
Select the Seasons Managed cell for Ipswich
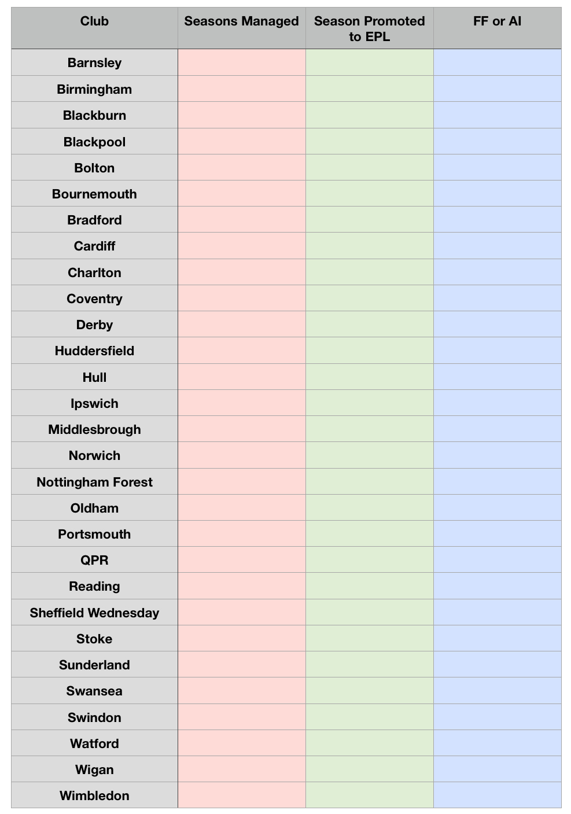click(x=242, y=403)
